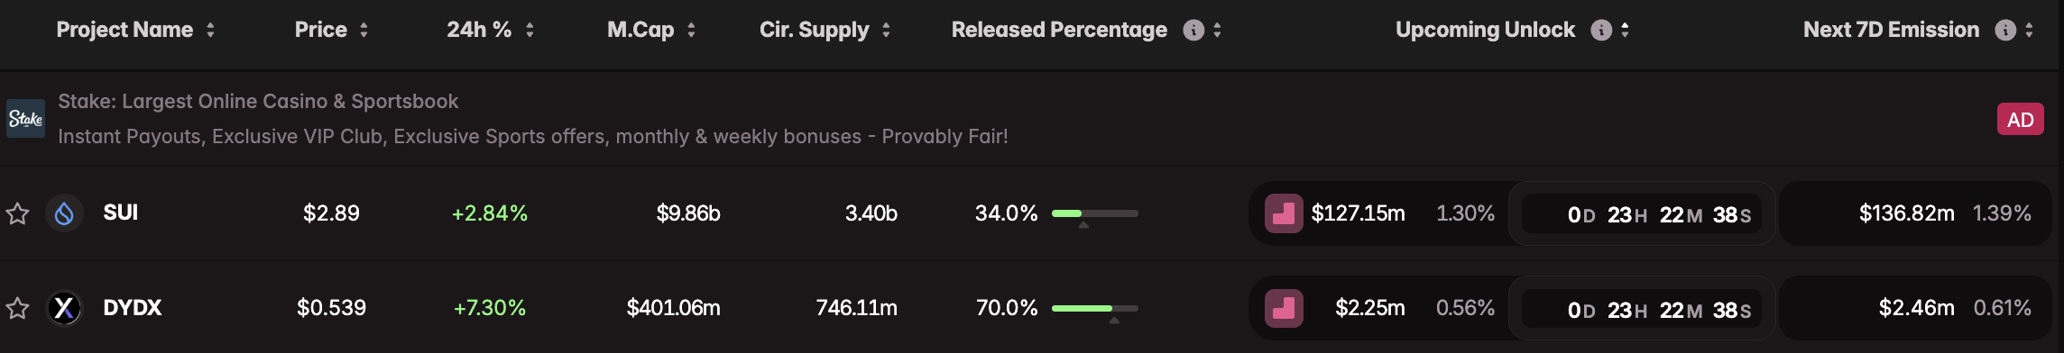Viewport: 2064px width, 353px height.
Task: Star SUI as a favorite
Action: tap(18, 214)
